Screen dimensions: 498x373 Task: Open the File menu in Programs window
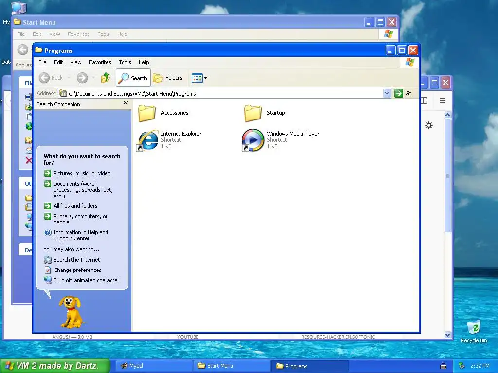[x=42, y=62]
